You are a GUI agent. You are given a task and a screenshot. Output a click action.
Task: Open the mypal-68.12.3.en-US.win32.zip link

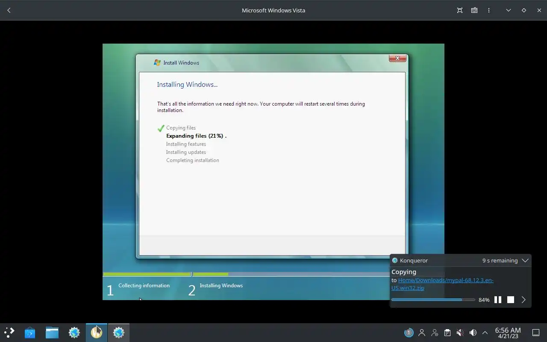click(442, 284)
